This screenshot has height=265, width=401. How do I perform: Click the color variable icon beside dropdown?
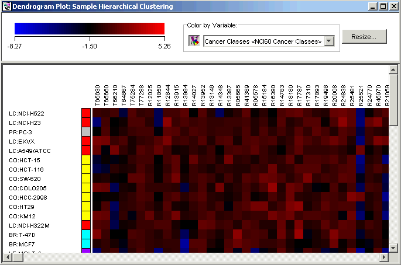(194, 41)
